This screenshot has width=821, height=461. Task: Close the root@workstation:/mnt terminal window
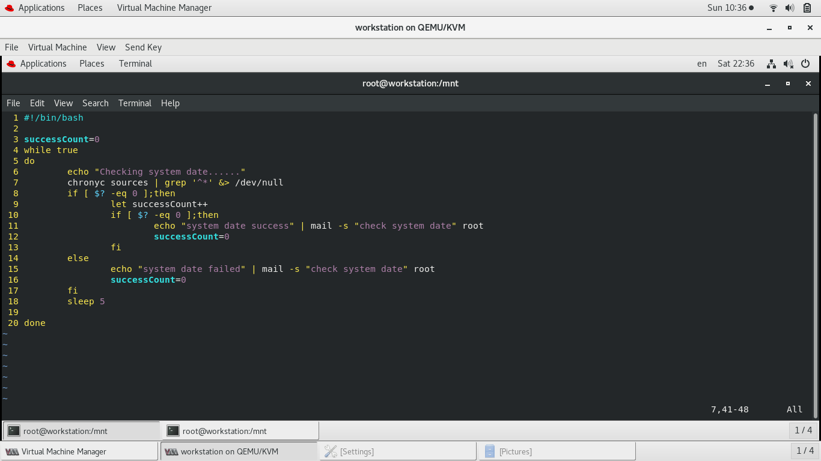pos(808,84)
